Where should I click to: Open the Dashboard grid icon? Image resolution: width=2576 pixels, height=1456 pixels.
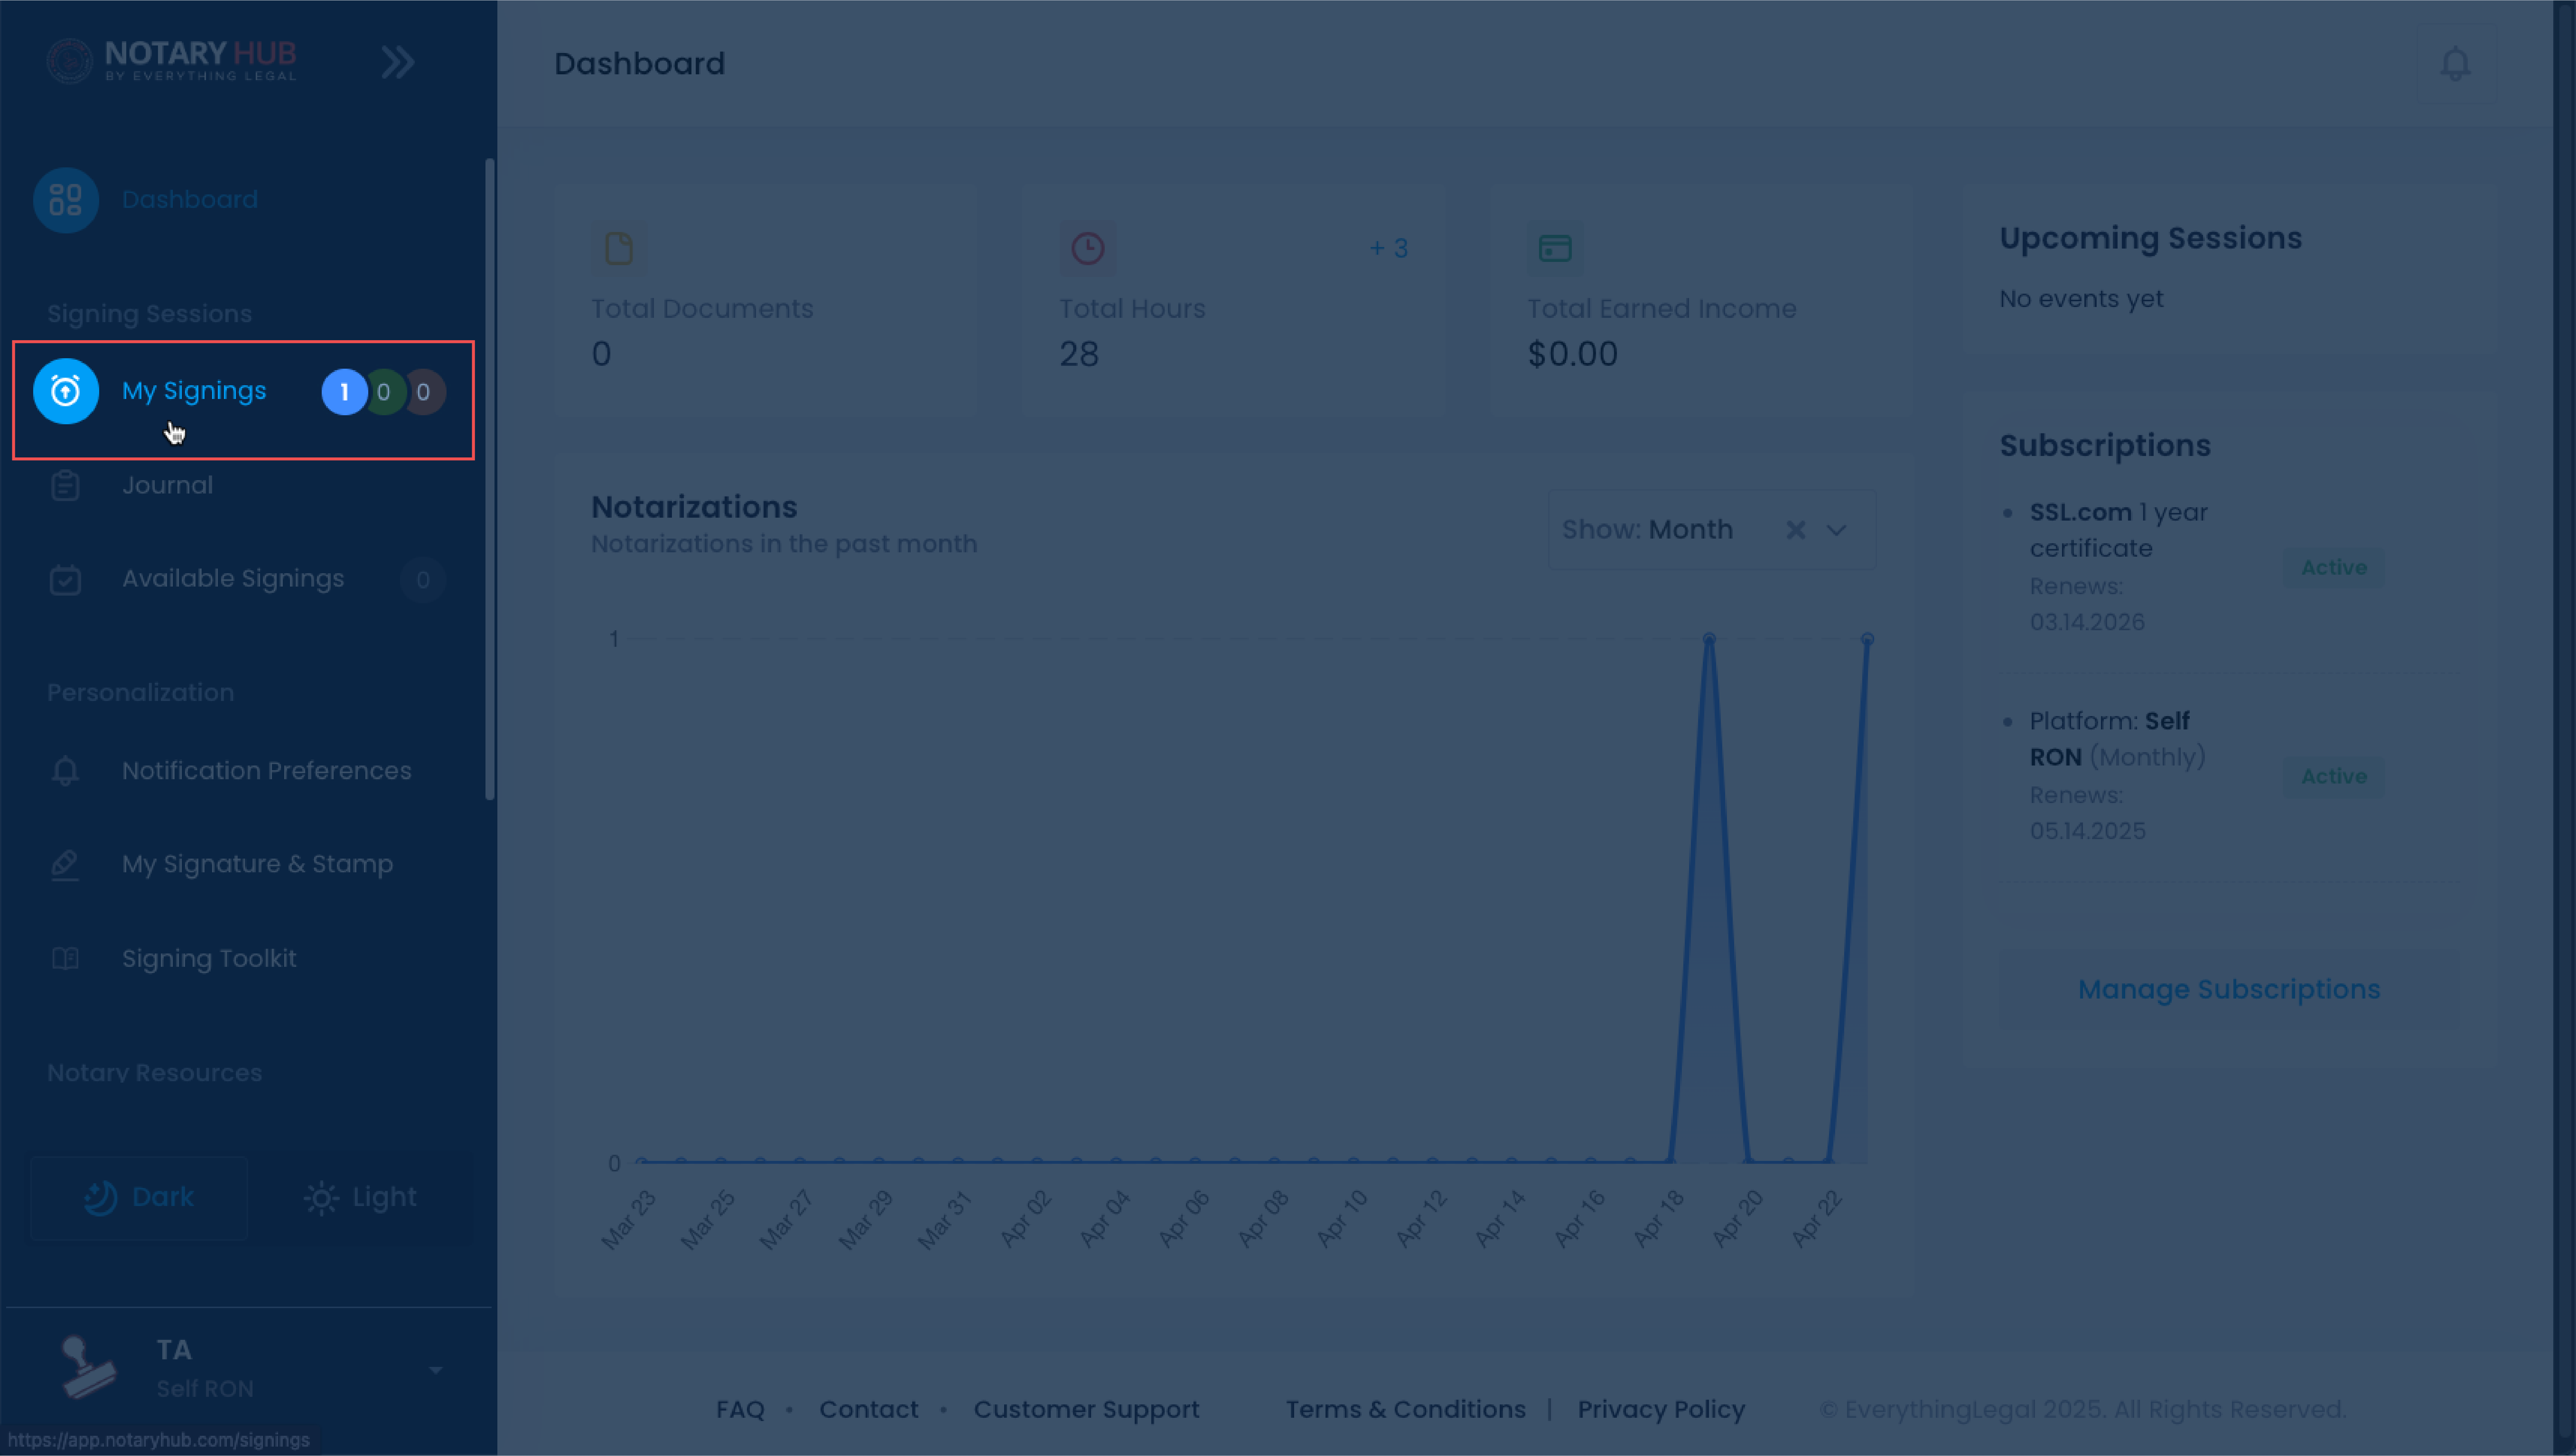[x=66, y=200]
